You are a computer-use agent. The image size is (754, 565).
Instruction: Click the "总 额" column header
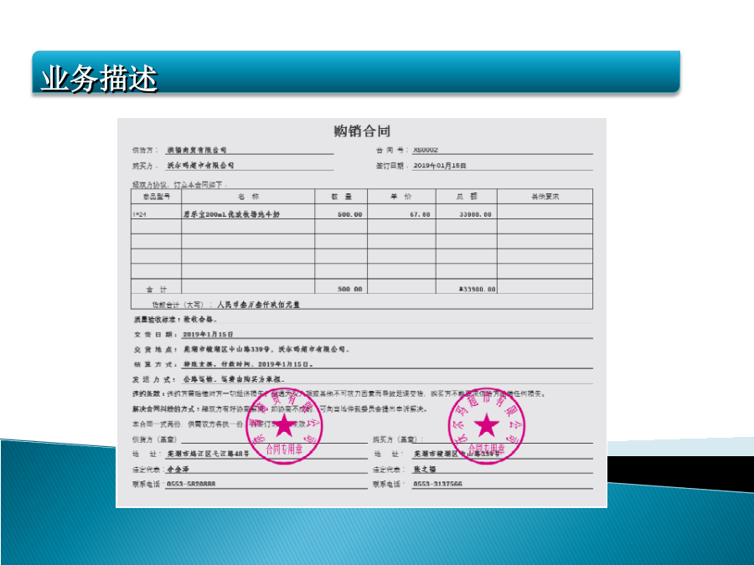pos(467,197)
